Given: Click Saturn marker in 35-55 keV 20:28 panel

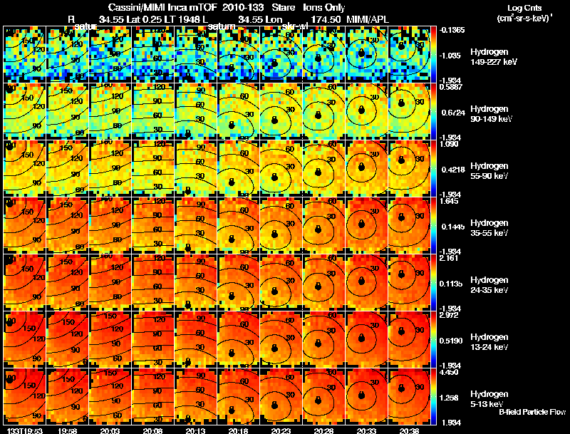Looking at the screenshot, I should click(318, 229).
